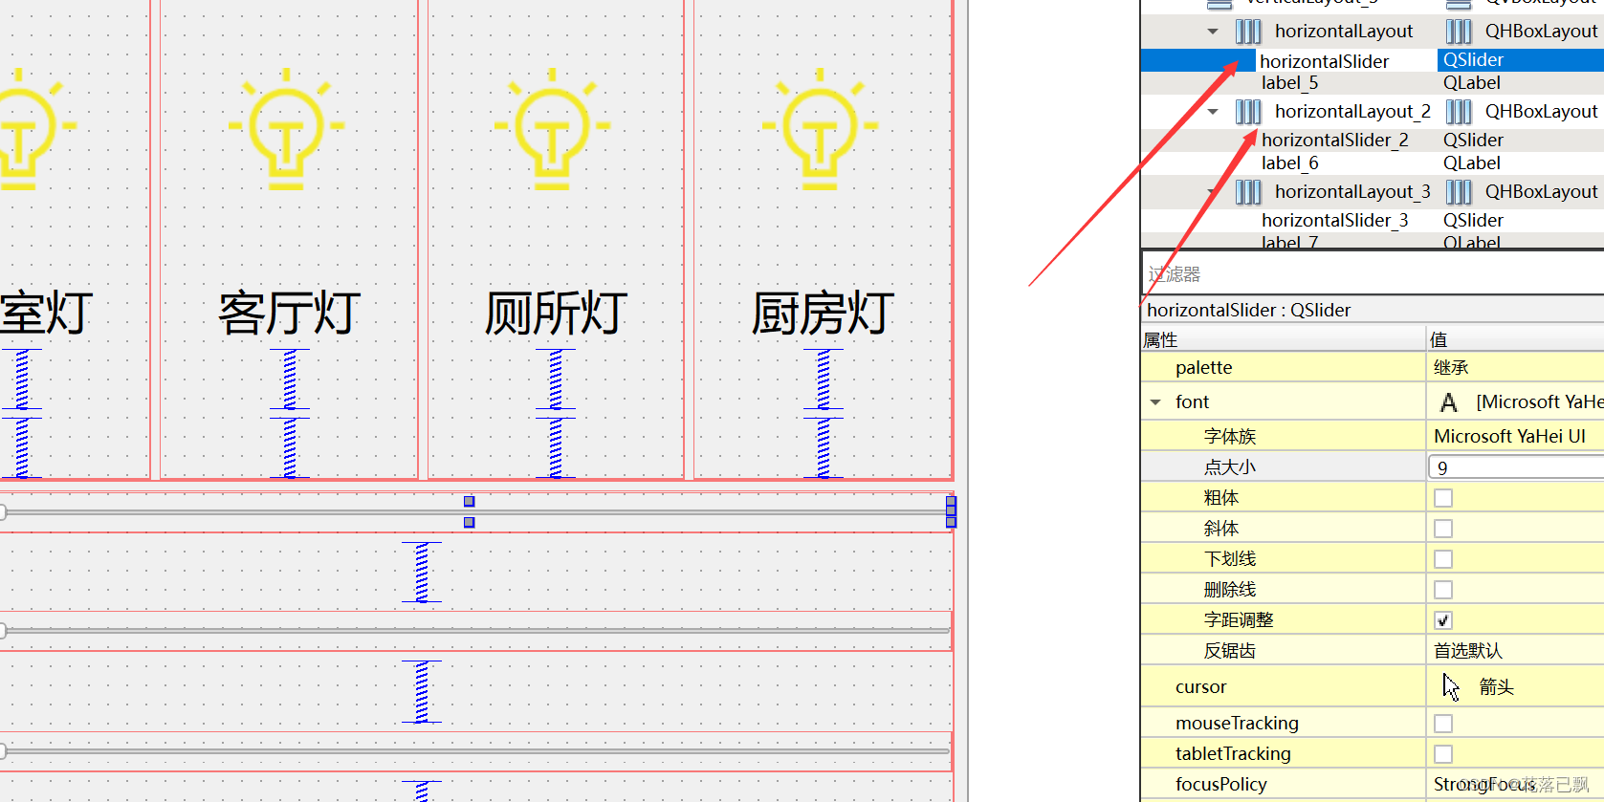Click the arrow cursor icon in cursor row
This screenshot has width=1604, height=802.
pyautogui.click(x=1451, y=687)
